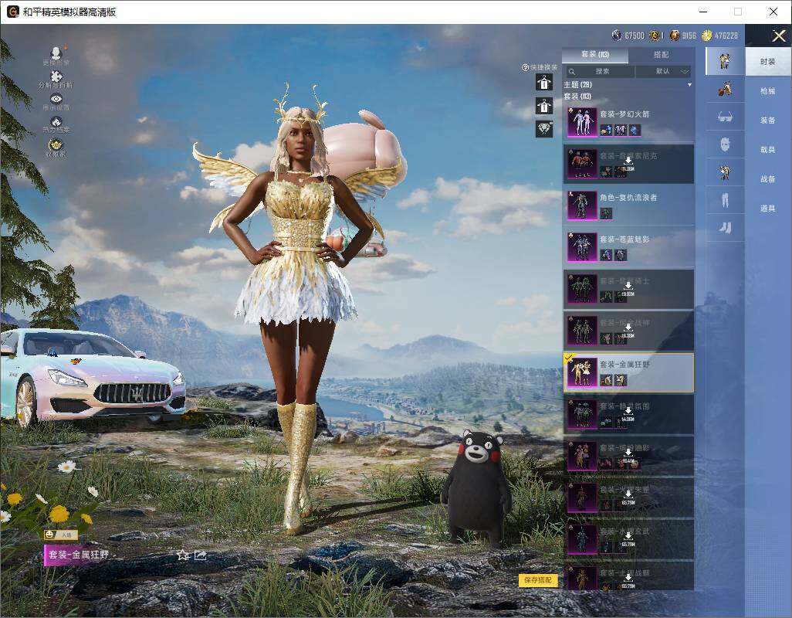Click first piece thumbnail under 梦幻火箭
Image resolution: width=792 pixels, height=618 pixels.
[606, 131]
